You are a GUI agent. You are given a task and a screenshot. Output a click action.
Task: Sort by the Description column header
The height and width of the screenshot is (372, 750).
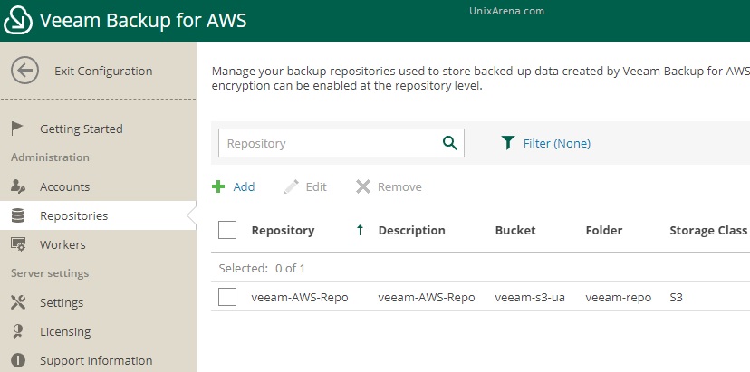(411, 231)
